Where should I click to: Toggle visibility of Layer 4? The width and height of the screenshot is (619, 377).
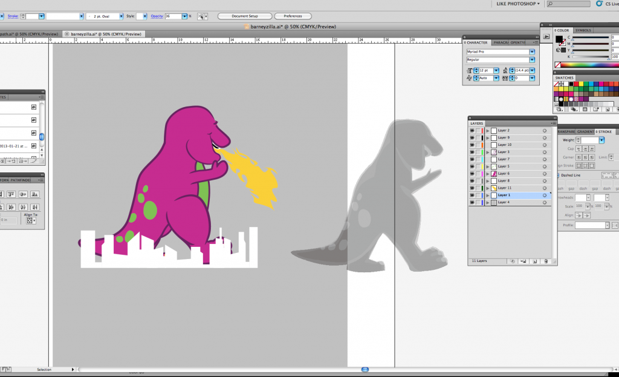pos(472,202)
